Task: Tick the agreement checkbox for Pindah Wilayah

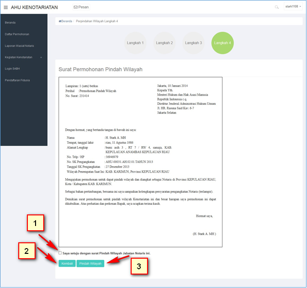Action: coord(60,253)
